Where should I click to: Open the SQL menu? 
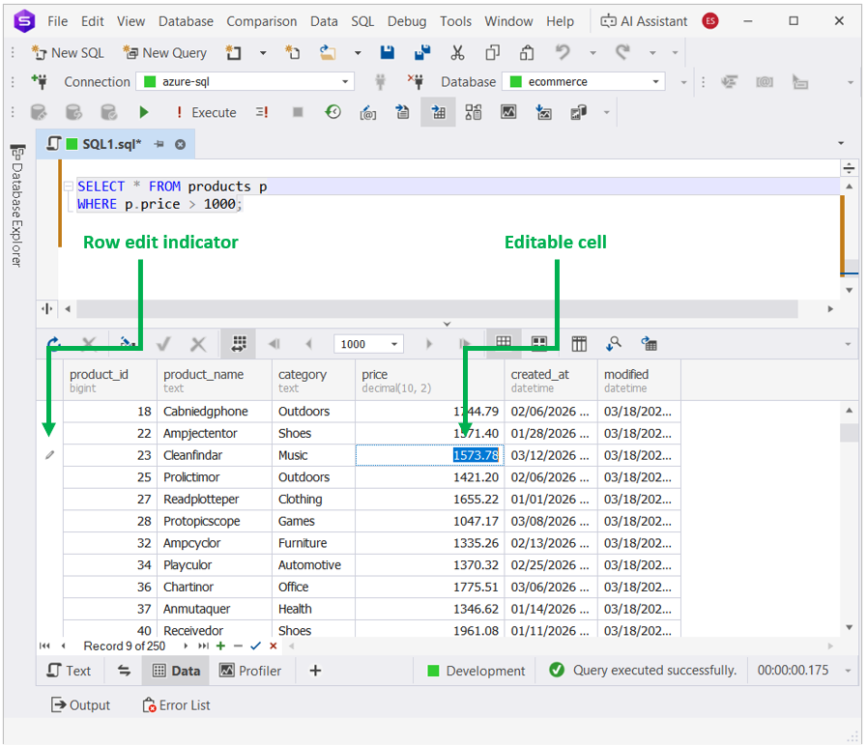coord(362,21)
